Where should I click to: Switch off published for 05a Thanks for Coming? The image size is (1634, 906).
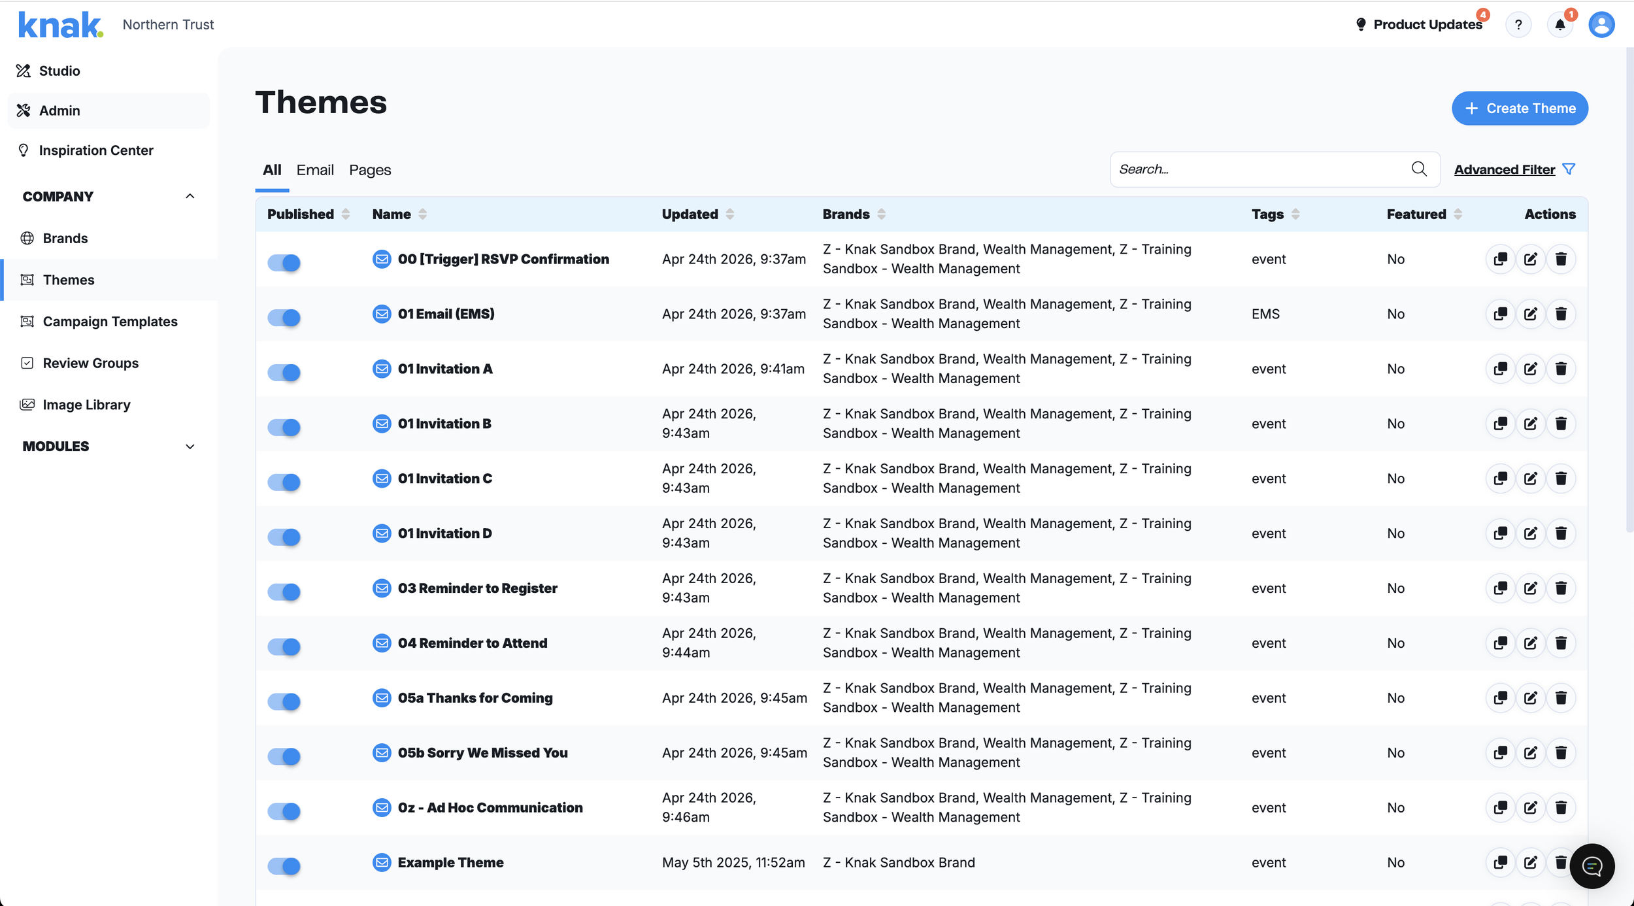tap(284, 702)
